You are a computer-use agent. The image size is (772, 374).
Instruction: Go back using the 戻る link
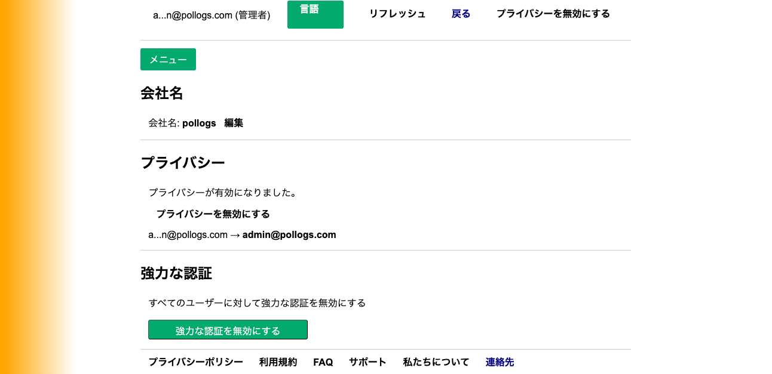[460, 14]
